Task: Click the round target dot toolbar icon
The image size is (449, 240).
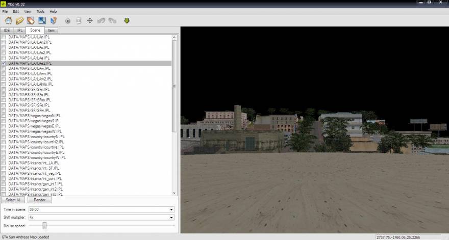Action: point(67,21)
